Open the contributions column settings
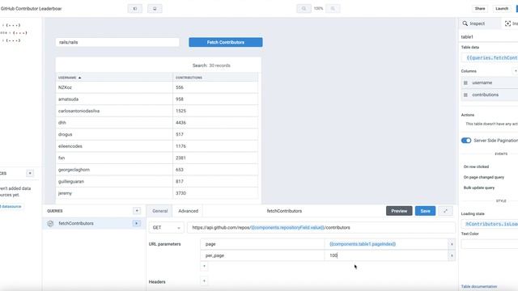 tap(490, 95)
